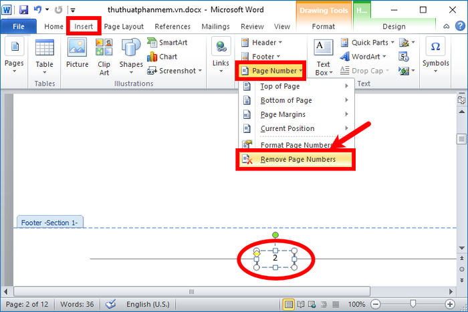Expand the Pages group
The height and width of the screenshot is (312, 468).
pyautogui.click(x=14, y=55)
